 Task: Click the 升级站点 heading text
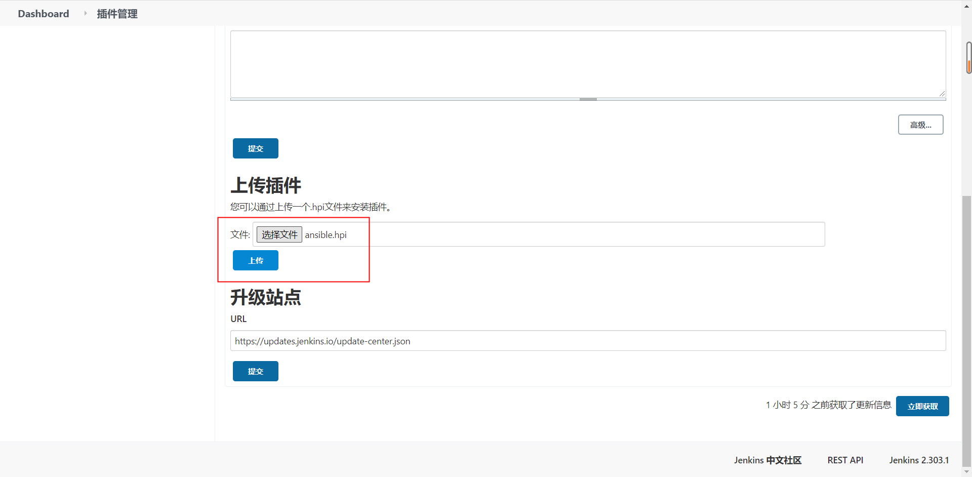[266, 297]
